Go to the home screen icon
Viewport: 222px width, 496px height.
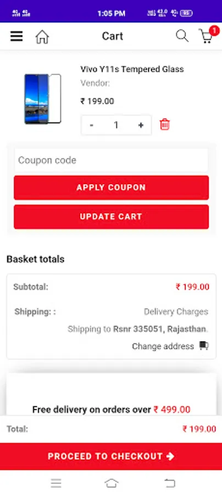point(42,37)
